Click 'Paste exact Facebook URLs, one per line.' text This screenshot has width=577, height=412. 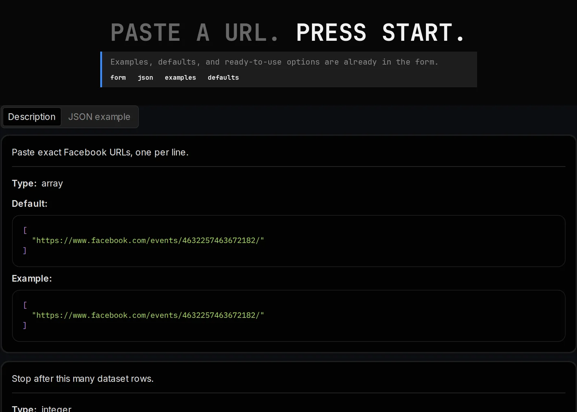coord(100,152)
